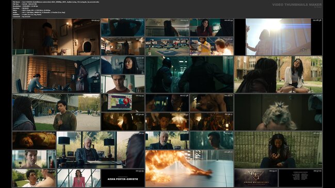Open the burning figure on floor thumbnail

pyautogui.click(x=189, y=168)
